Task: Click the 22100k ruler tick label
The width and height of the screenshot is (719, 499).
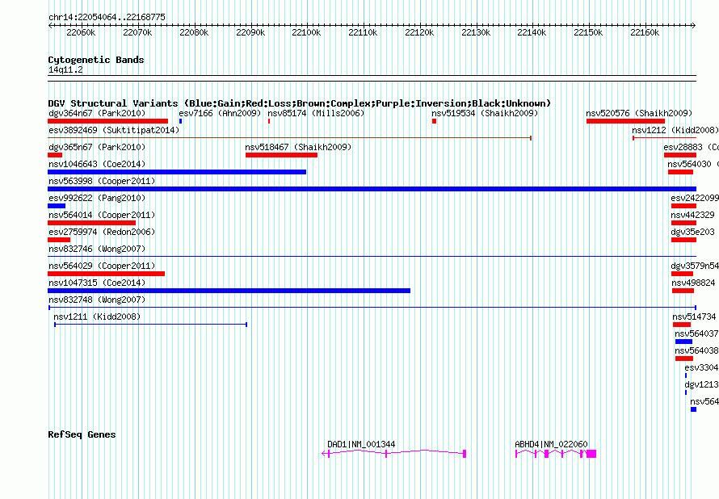Action: pyautogui.click(x=306, y=32)
